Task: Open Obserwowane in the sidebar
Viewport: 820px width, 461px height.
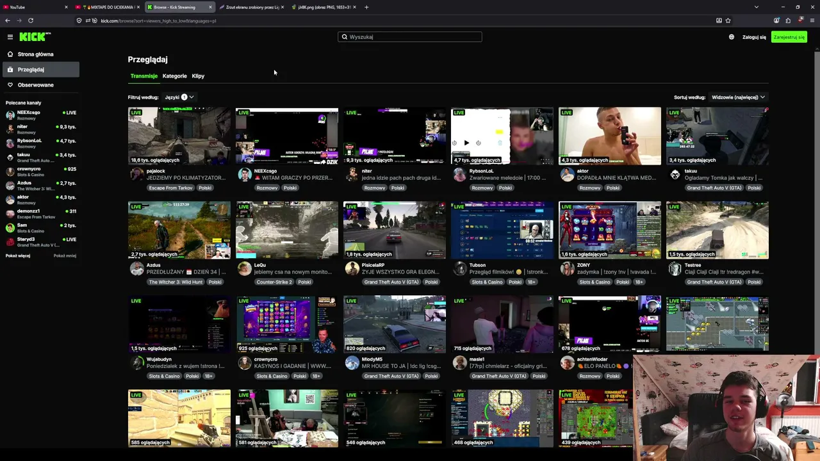Action: [40, 85]
